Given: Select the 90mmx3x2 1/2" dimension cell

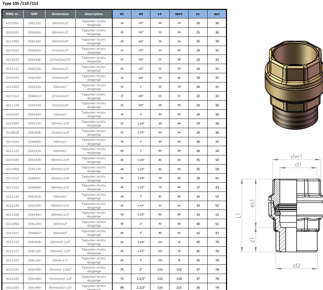Looking at the screenshot, I should [60, 288].
